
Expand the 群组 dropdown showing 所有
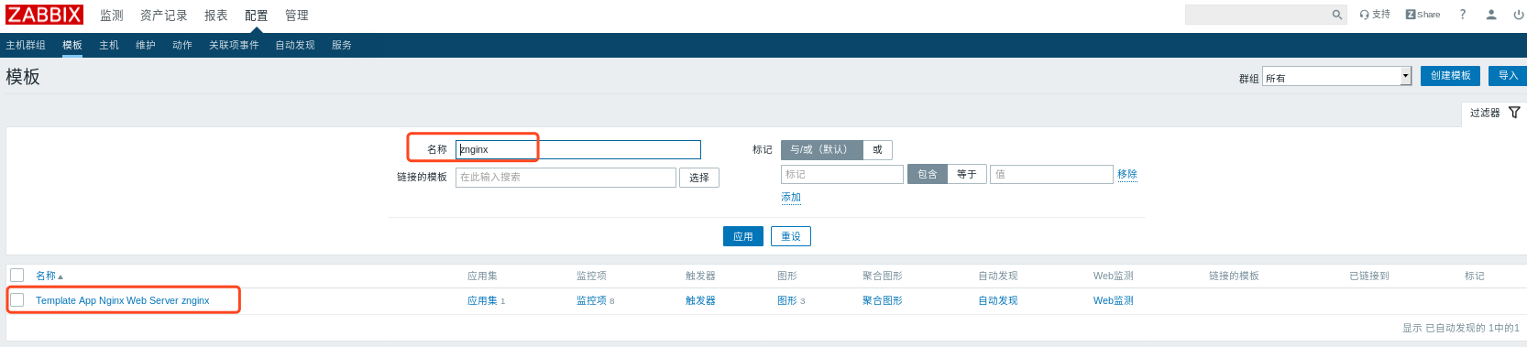tap(1336, 77)
